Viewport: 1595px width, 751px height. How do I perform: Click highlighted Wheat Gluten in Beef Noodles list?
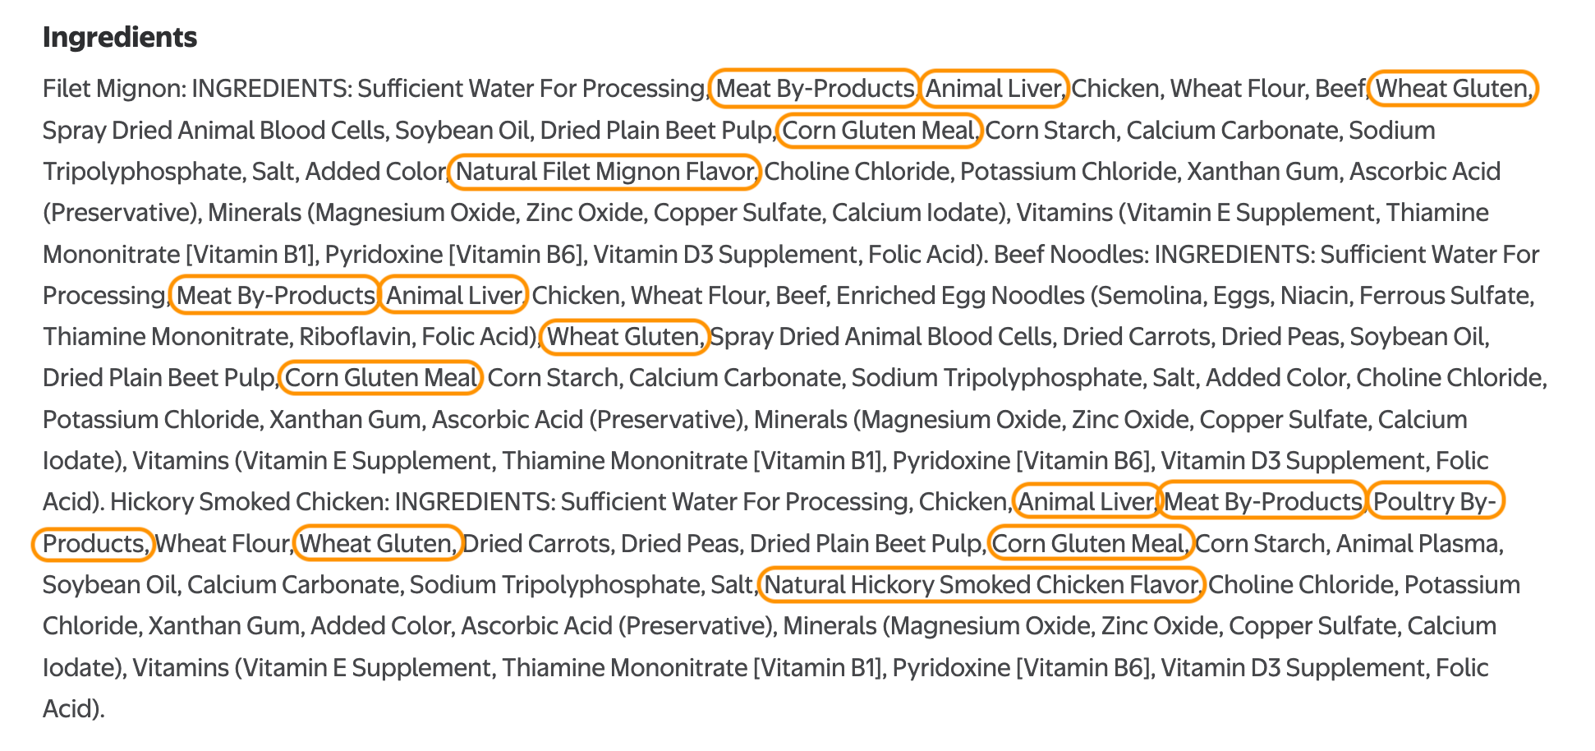coord(624,337)
